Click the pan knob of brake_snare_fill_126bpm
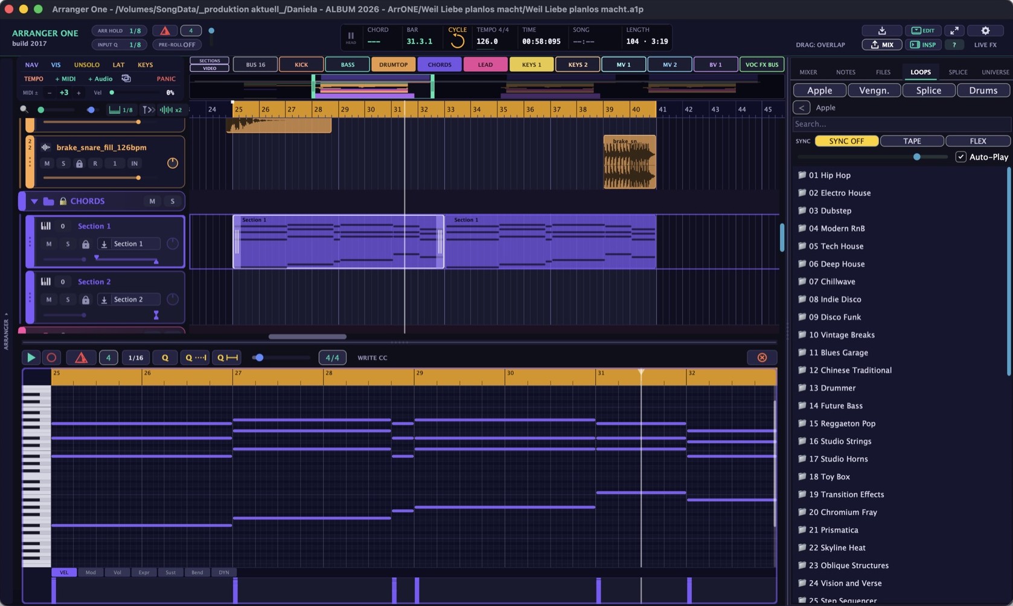This screenshot has width=1013, height=606. pyautogui.click(x=173, y=163)
